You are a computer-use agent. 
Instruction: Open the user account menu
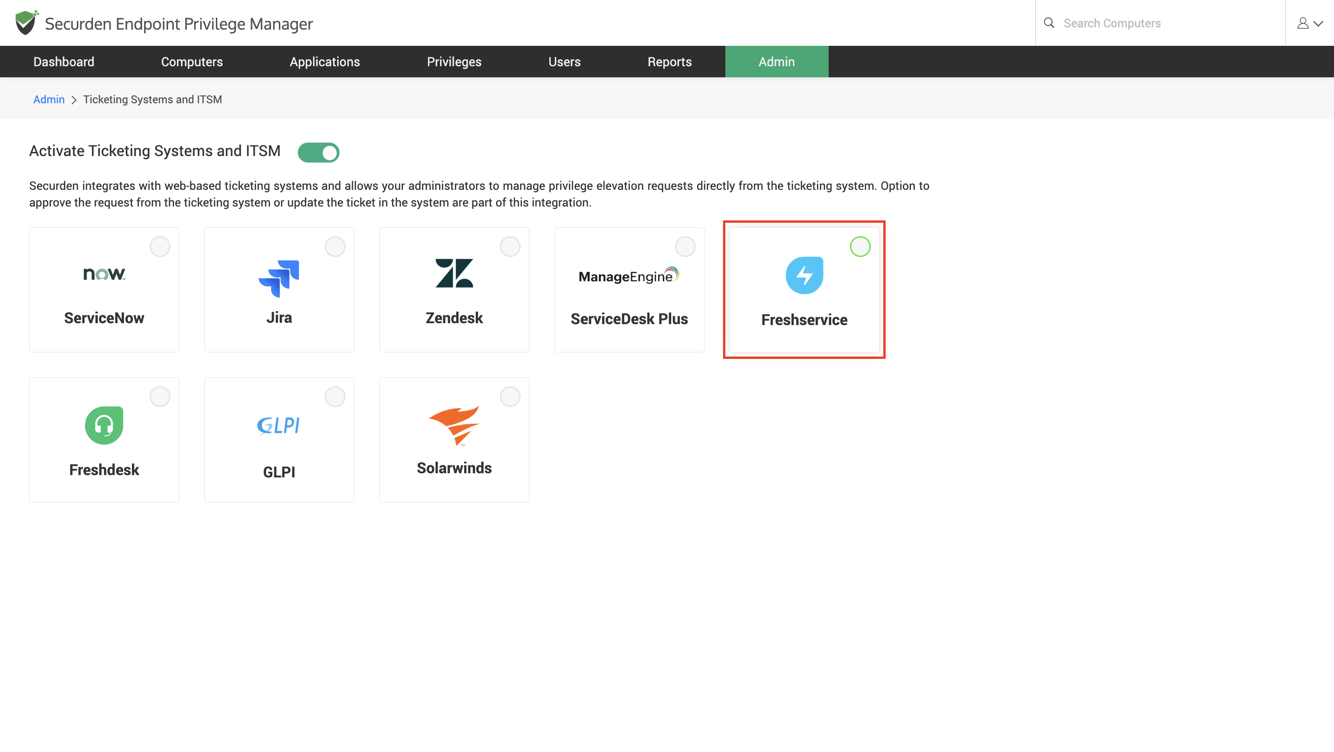(x=1309, y=23)
